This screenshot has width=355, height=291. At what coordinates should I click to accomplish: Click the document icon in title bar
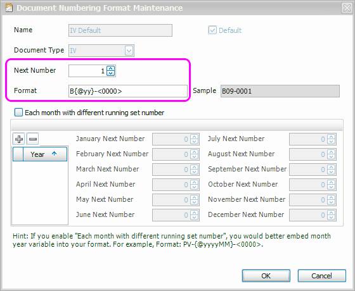tap(9, 8)
